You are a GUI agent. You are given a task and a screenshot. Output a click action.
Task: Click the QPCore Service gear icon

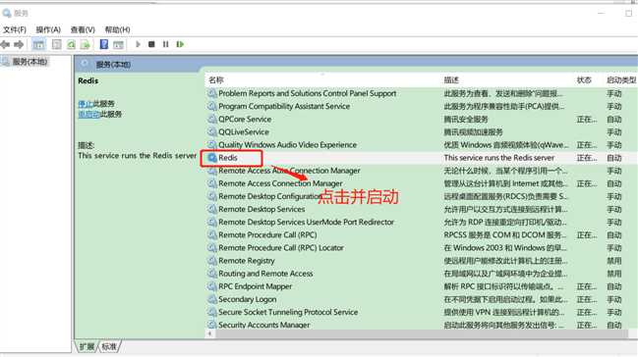click(212, 119)
